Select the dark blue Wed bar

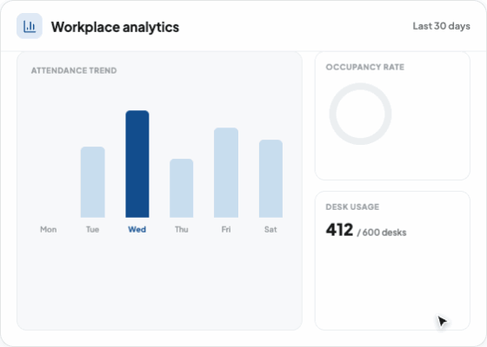137,164
